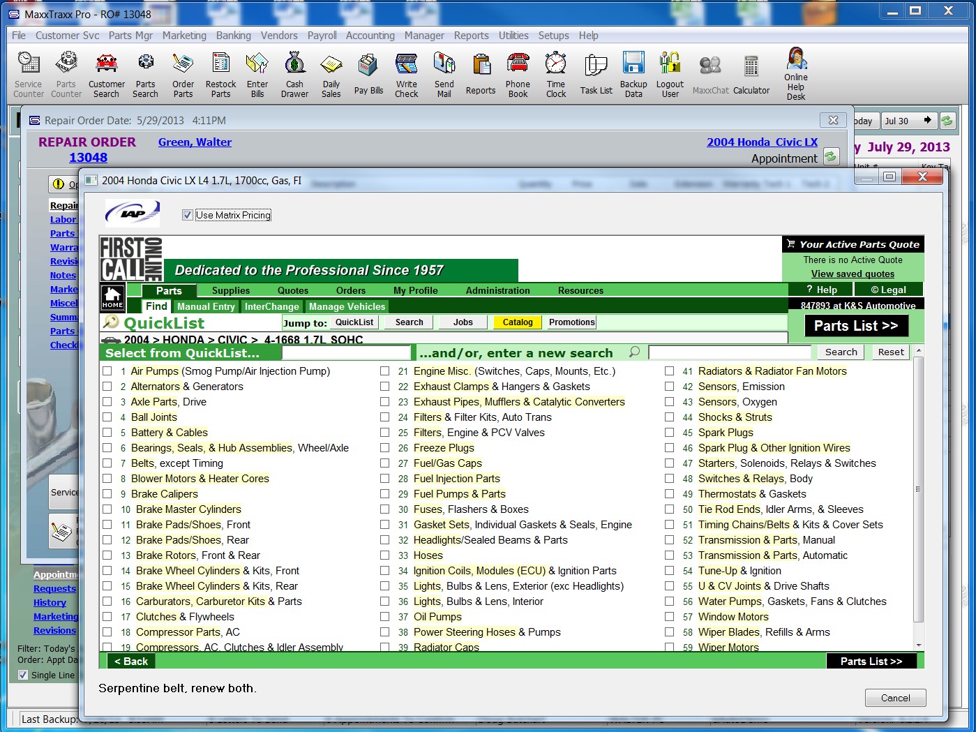Open the 2004 Honda Civic LX vehicle link
Viewport: 976px width, 732px height.
[762, 142]
